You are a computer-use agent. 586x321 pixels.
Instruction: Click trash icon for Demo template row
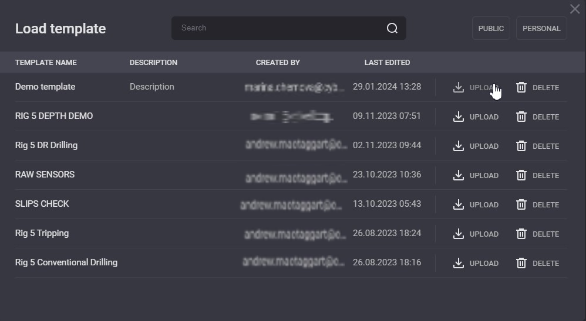click(521, 87)
